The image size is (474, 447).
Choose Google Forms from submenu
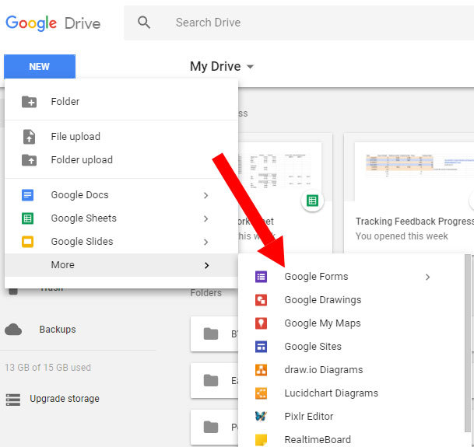tap(351, 277)
